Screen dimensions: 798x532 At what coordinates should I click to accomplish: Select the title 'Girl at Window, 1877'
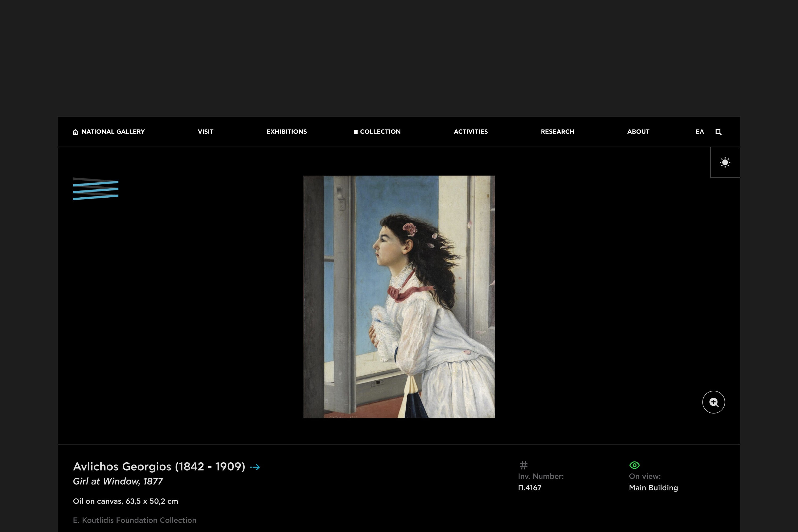(x=118, y=481)
